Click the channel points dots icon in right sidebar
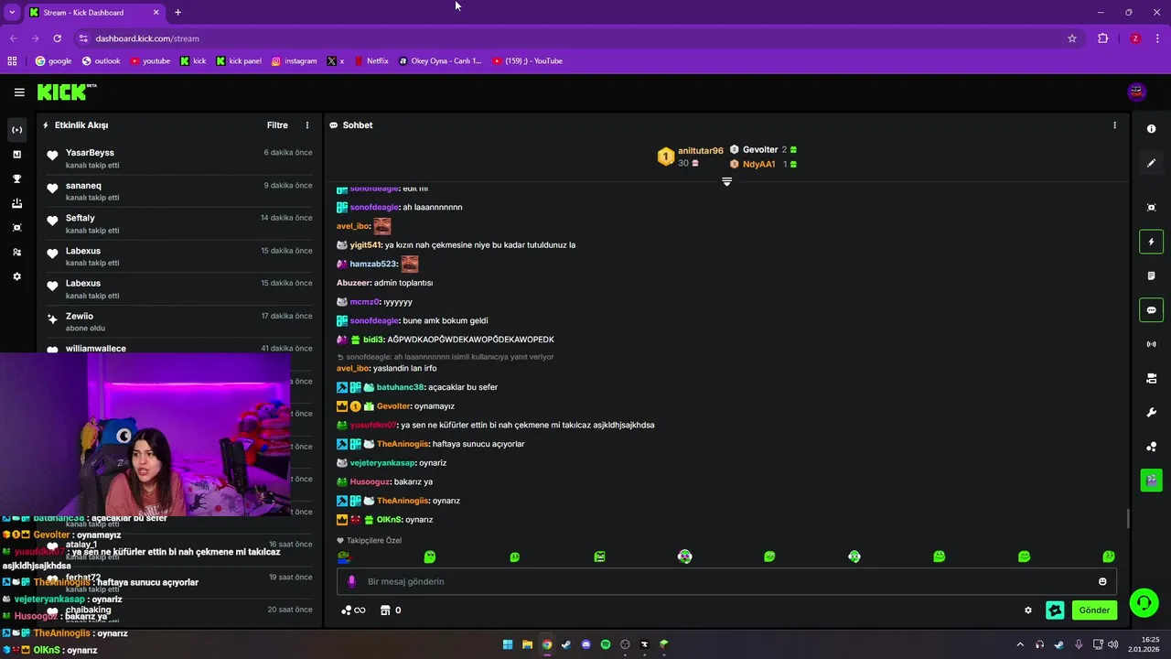The width and height of the screenshot is (1171, 659). (1152, 447)
